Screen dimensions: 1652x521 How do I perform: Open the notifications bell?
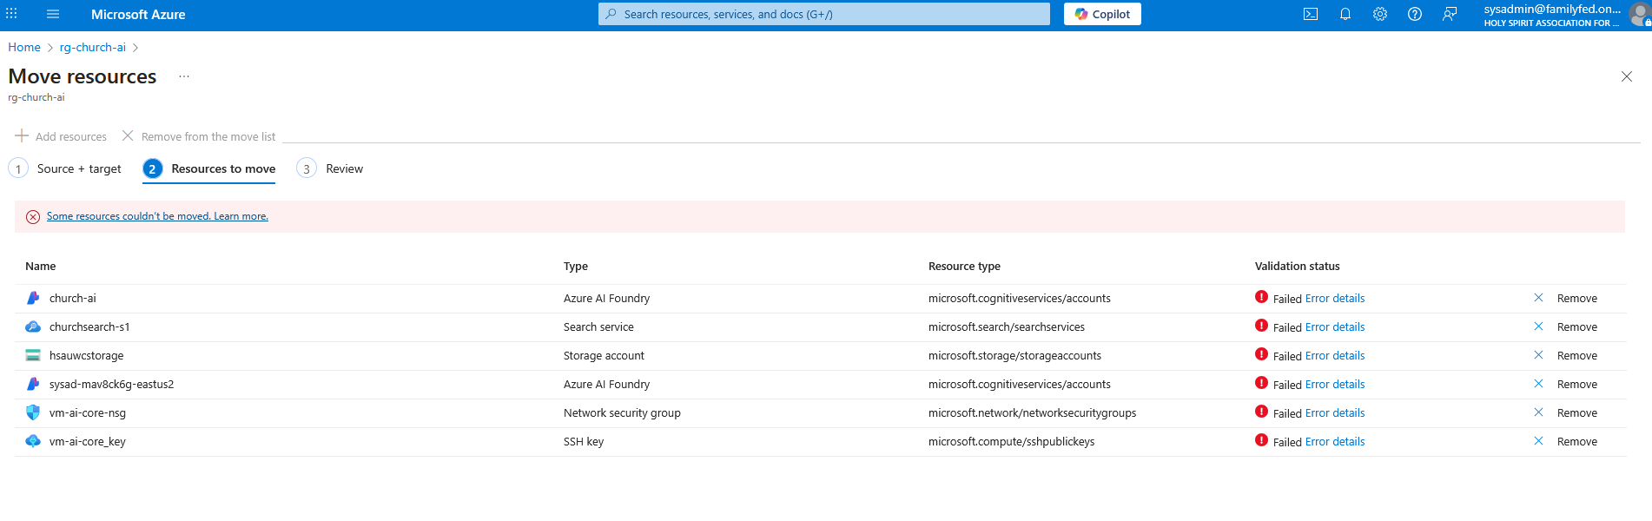click(1345, 14)
